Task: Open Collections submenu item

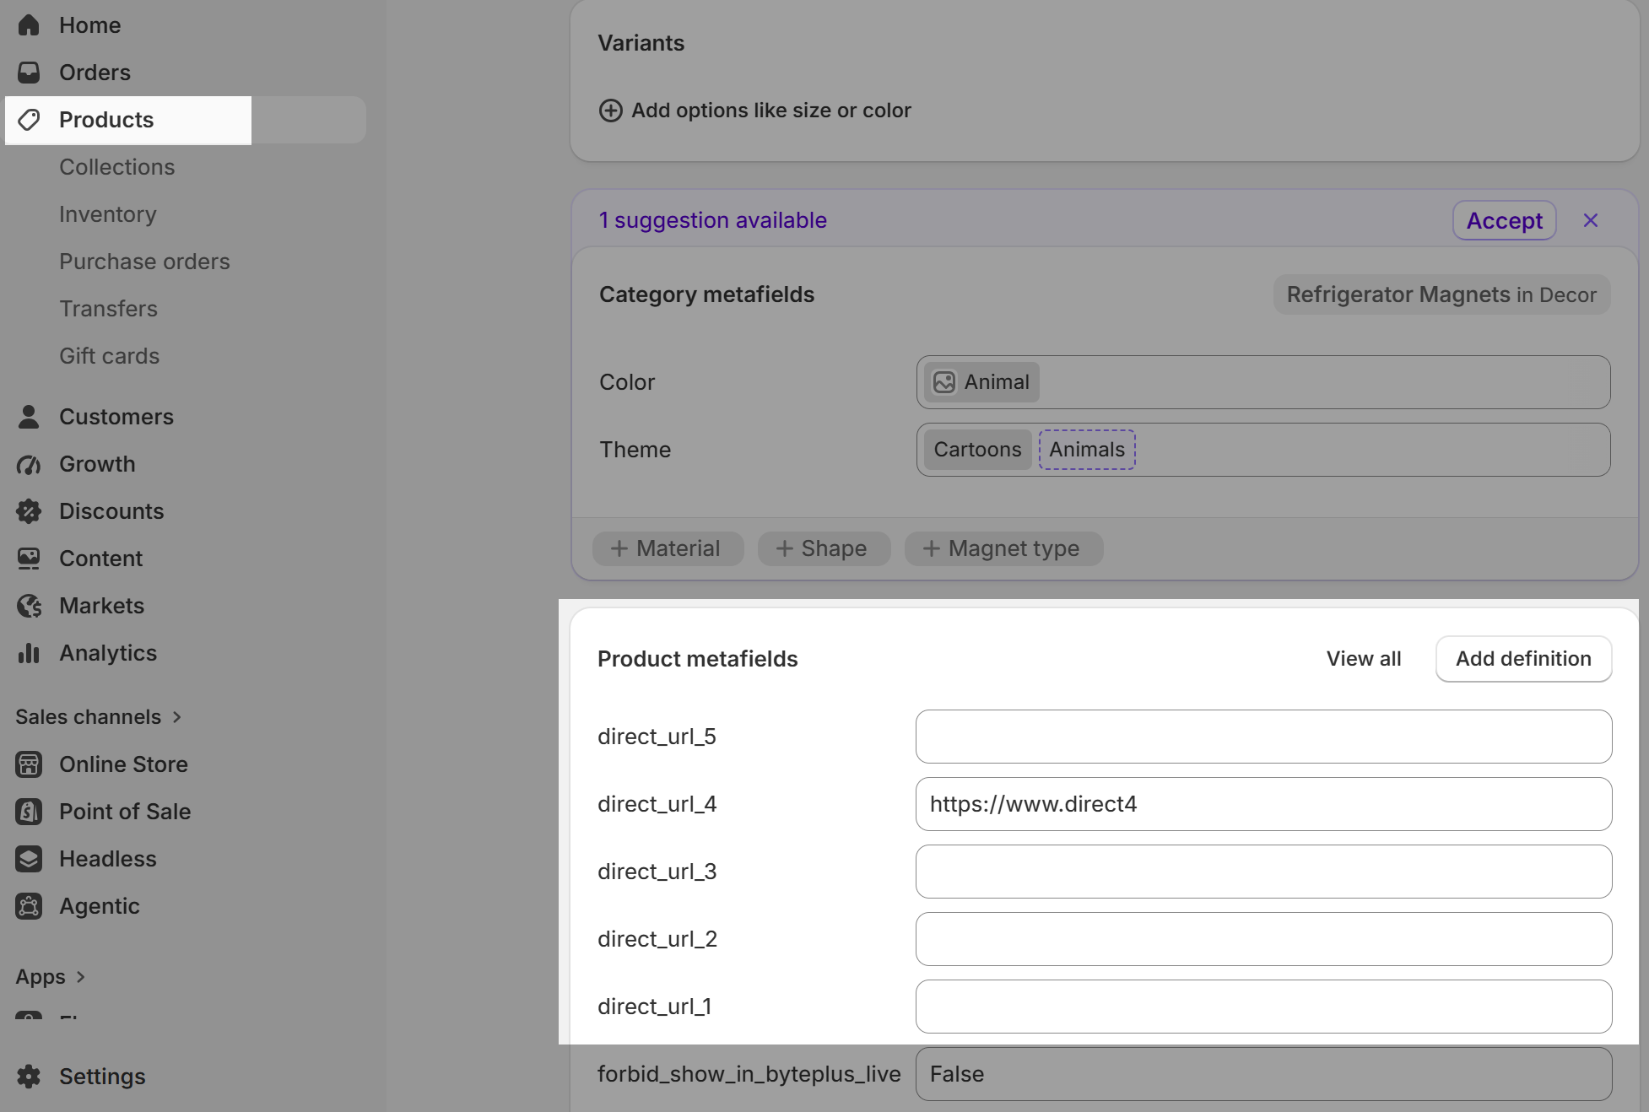Action: [117, 167]
